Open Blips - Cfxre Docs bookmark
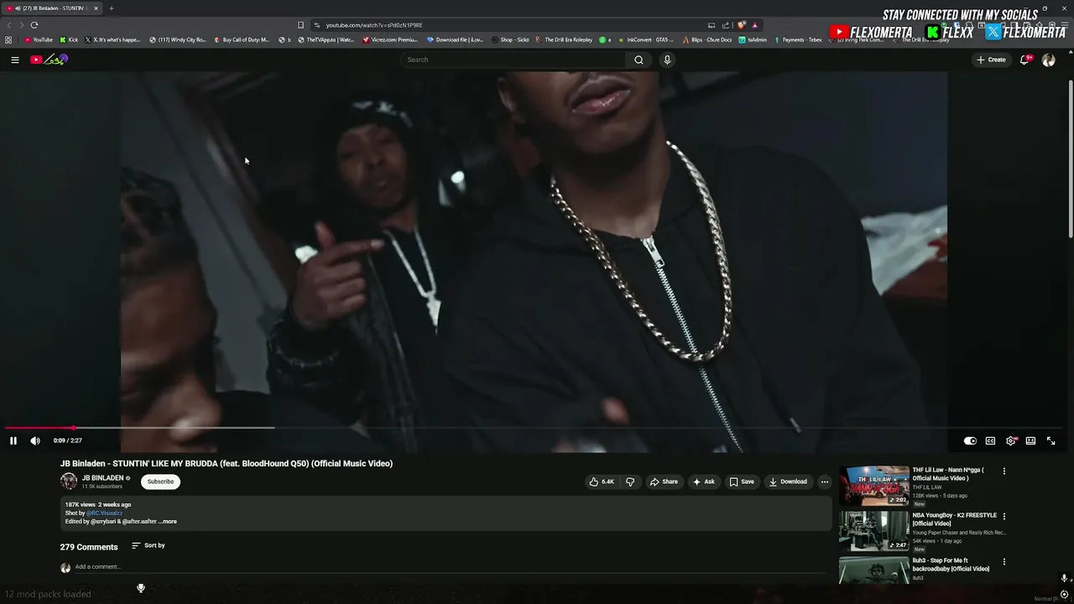Image resolution: width=1074 pixels, height=604 pixels. point(707,39)
